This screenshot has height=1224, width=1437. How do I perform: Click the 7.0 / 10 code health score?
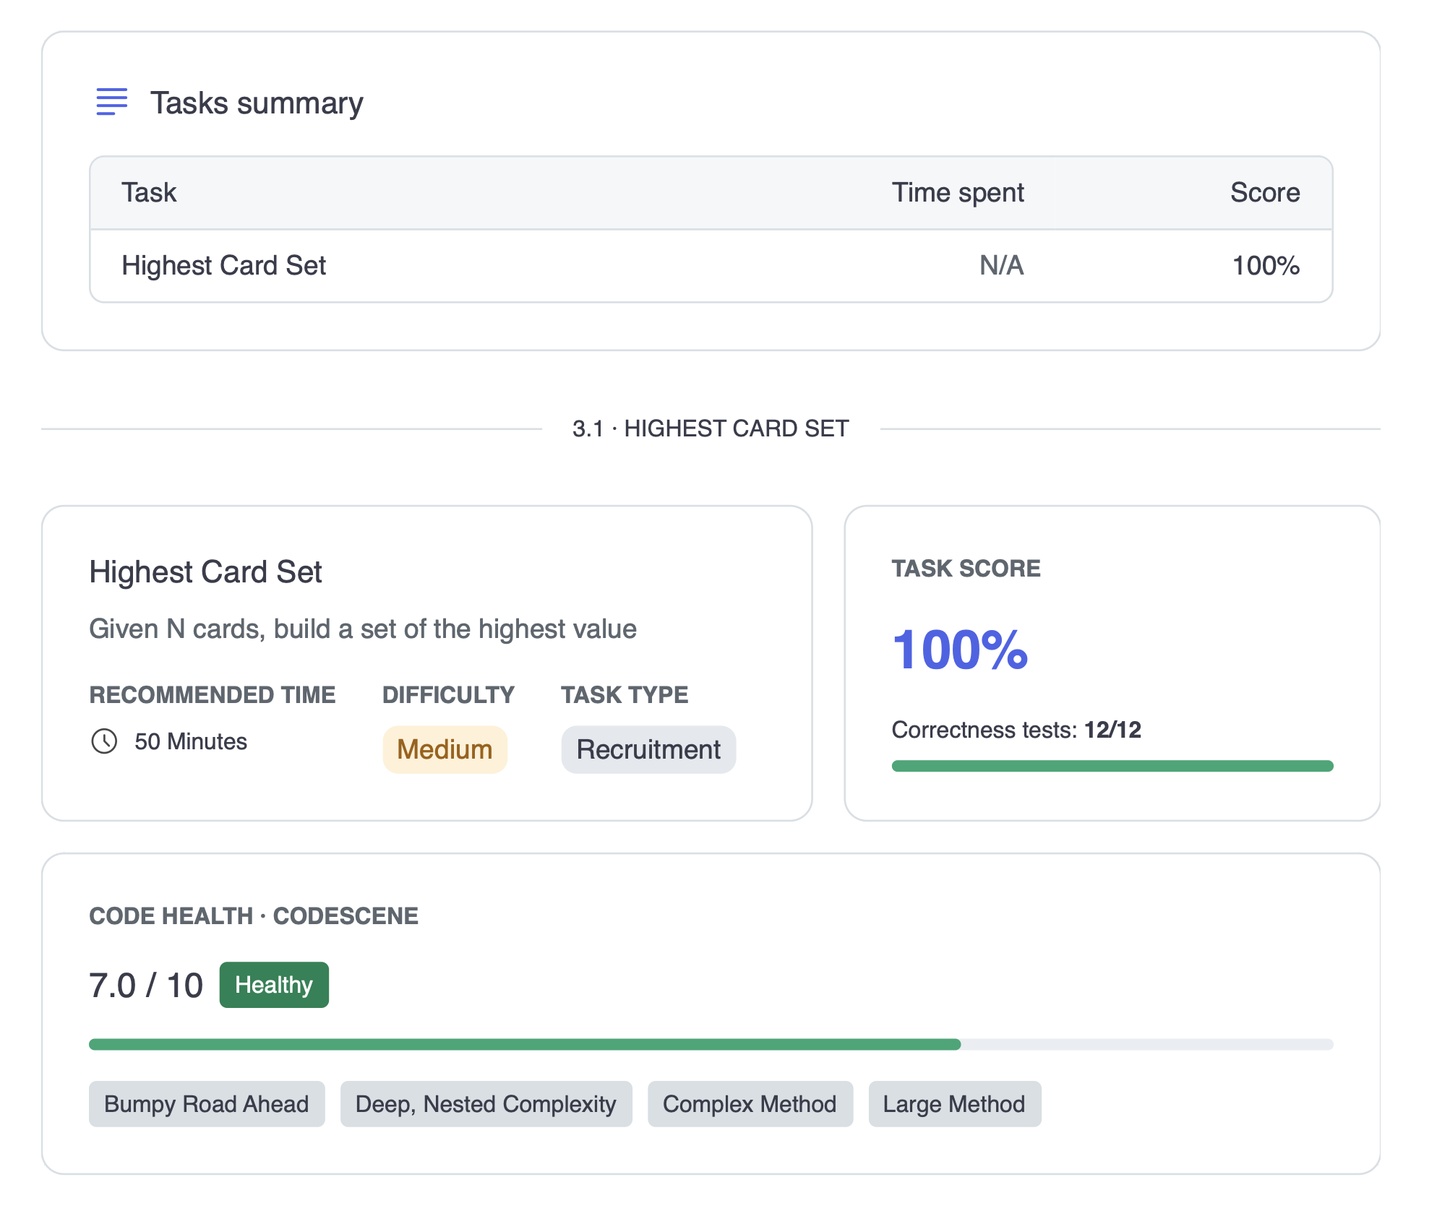[146, 985]
